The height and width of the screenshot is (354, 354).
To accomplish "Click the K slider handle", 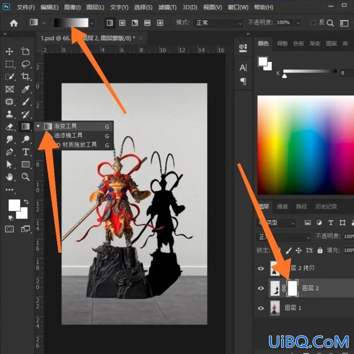I will [285, 76].
